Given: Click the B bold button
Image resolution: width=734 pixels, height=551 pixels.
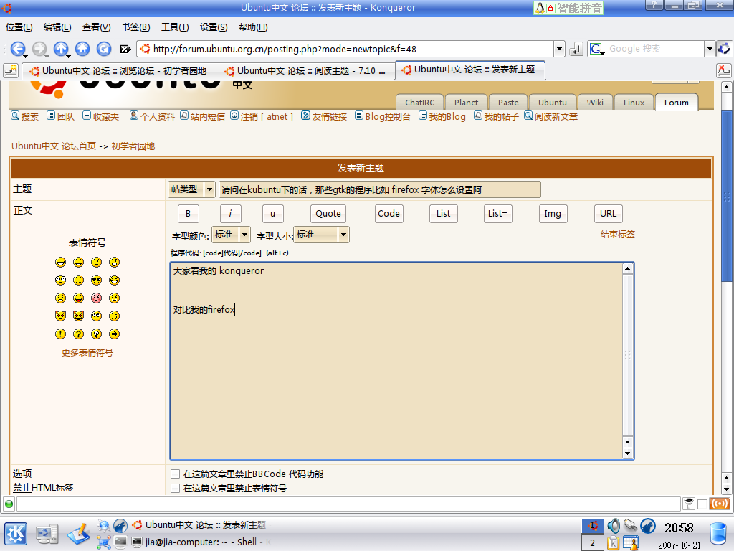Looking at the screenshot, I should (x=189, y=214).
